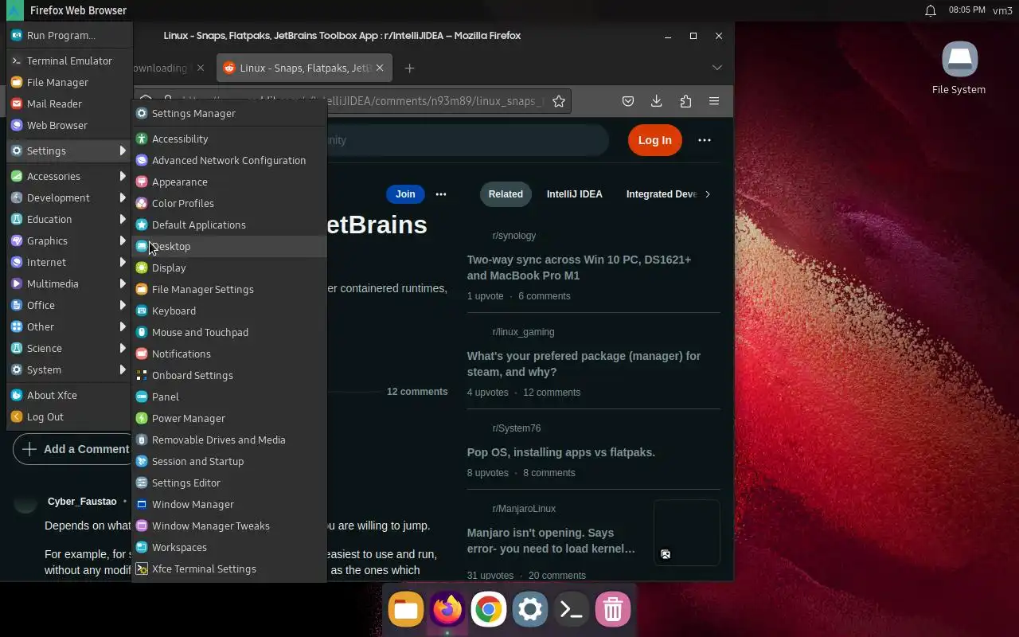
Task: Open Reddit three-dot menu beside Log In
Action: [x=705, y=140]
